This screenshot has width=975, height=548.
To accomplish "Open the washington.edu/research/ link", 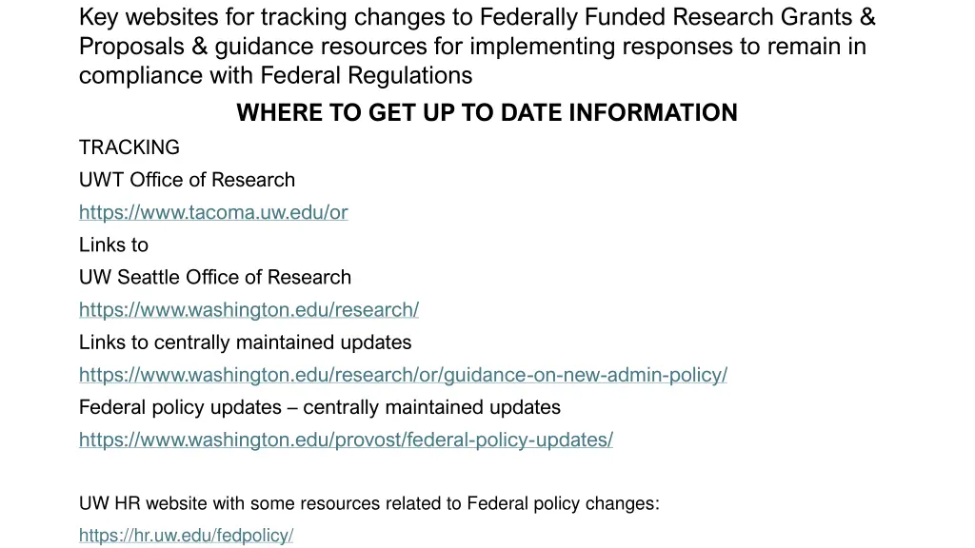I will [x=249, y=309].
